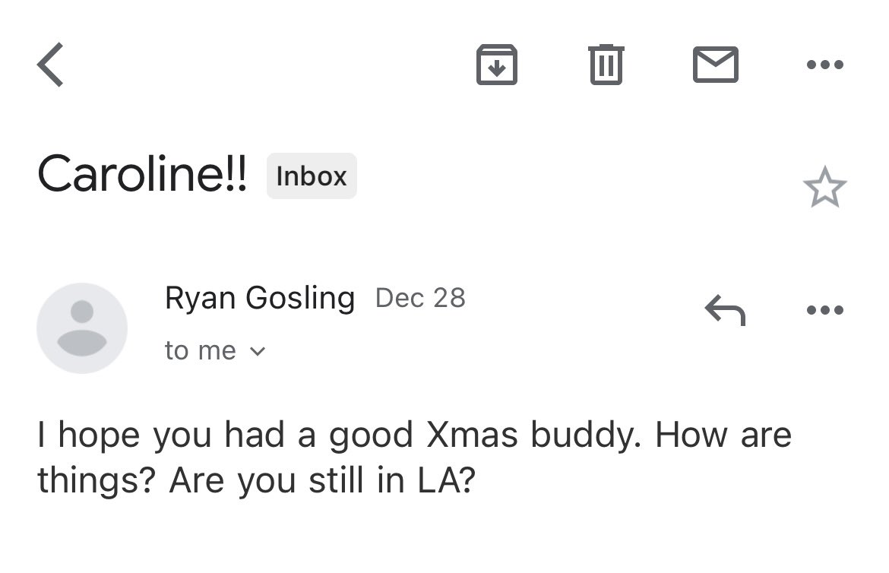
Task: Click the word "Xmas" in the message
Action: point(473,435)
